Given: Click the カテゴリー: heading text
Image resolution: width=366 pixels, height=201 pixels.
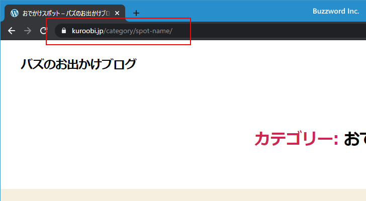Looking at the screenshot, I should (x=296, y=139).
